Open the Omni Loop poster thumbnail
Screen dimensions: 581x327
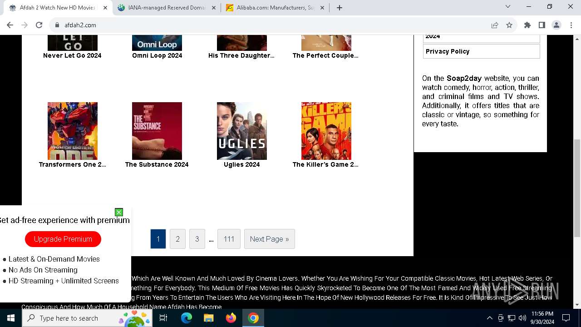[x=157, y=43]
